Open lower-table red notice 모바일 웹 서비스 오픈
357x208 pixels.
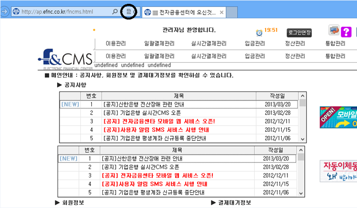(x=158, y=176)
